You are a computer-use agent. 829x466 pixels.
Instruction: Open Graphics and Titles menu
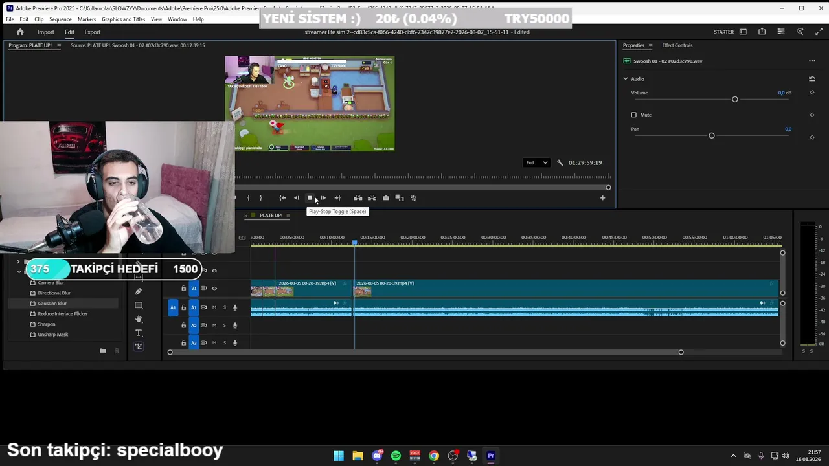point(123,19)
